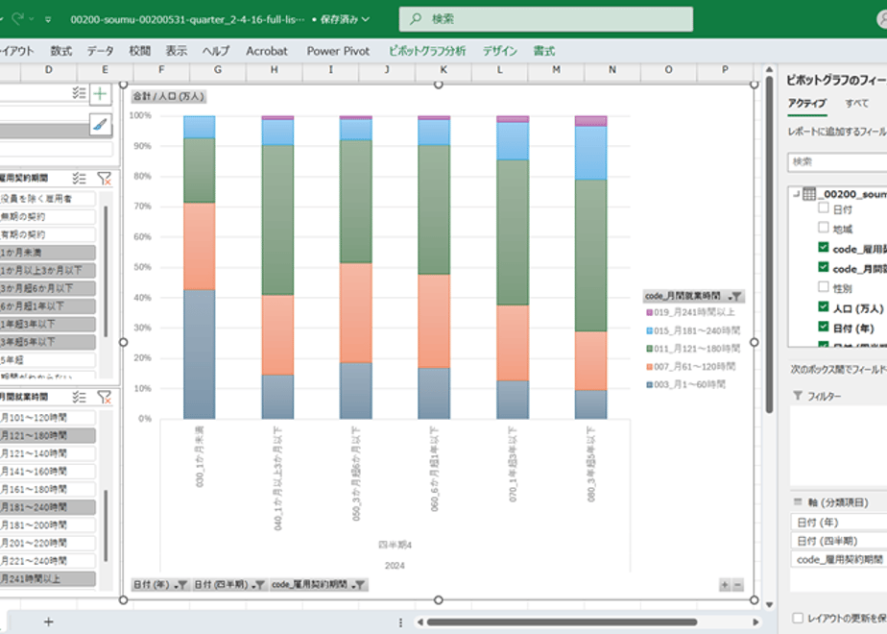The height and width of the screenshot is (634, 887).
Task: Click the sheet tab split handle dots
Action: click(x=400, y=622)
